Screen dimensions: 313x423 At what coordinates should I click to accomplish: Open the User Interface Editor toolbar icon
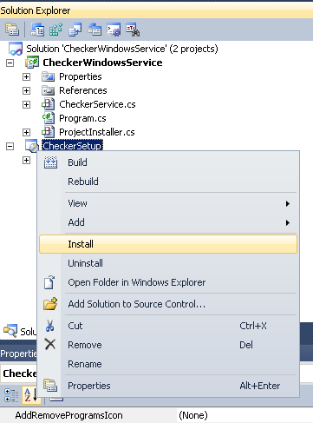click(x=95, y=30)
